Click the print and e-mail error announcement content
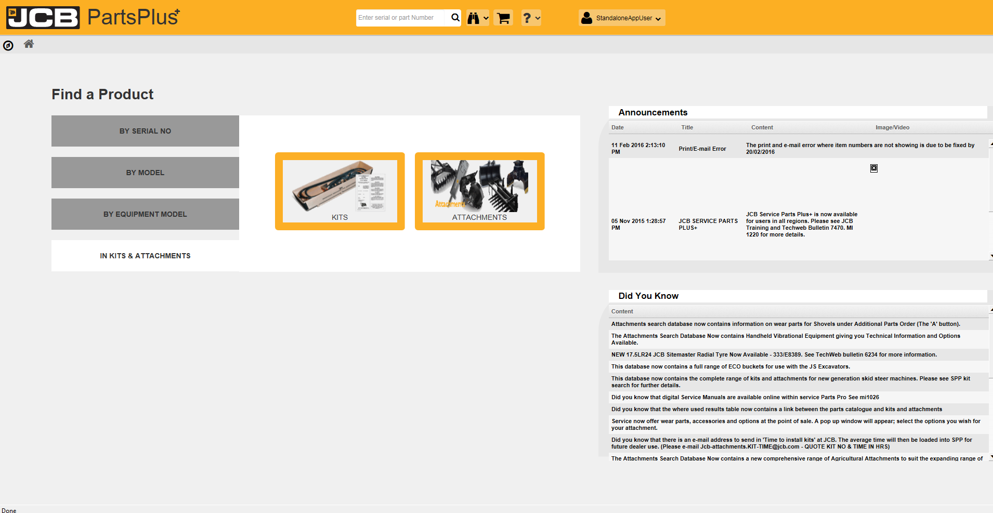This screenshot has width=993, height=513. click(x=860, y=149)
